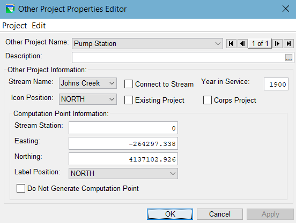Open the Edit menu
Screen dimensions: 296x223
tap(39, 26)
